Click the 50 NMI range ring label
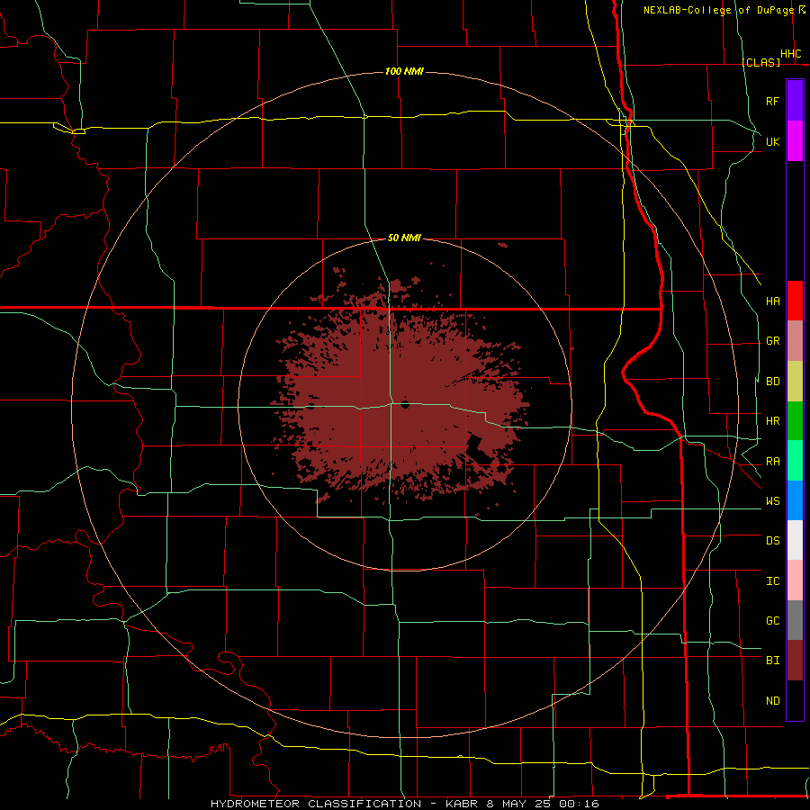The height and width of the screenshot is (810, 810). coord(404,238)
